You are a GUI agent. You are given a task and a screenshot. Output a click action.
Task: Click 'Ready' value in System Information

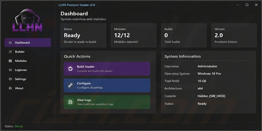coord(202,104)
